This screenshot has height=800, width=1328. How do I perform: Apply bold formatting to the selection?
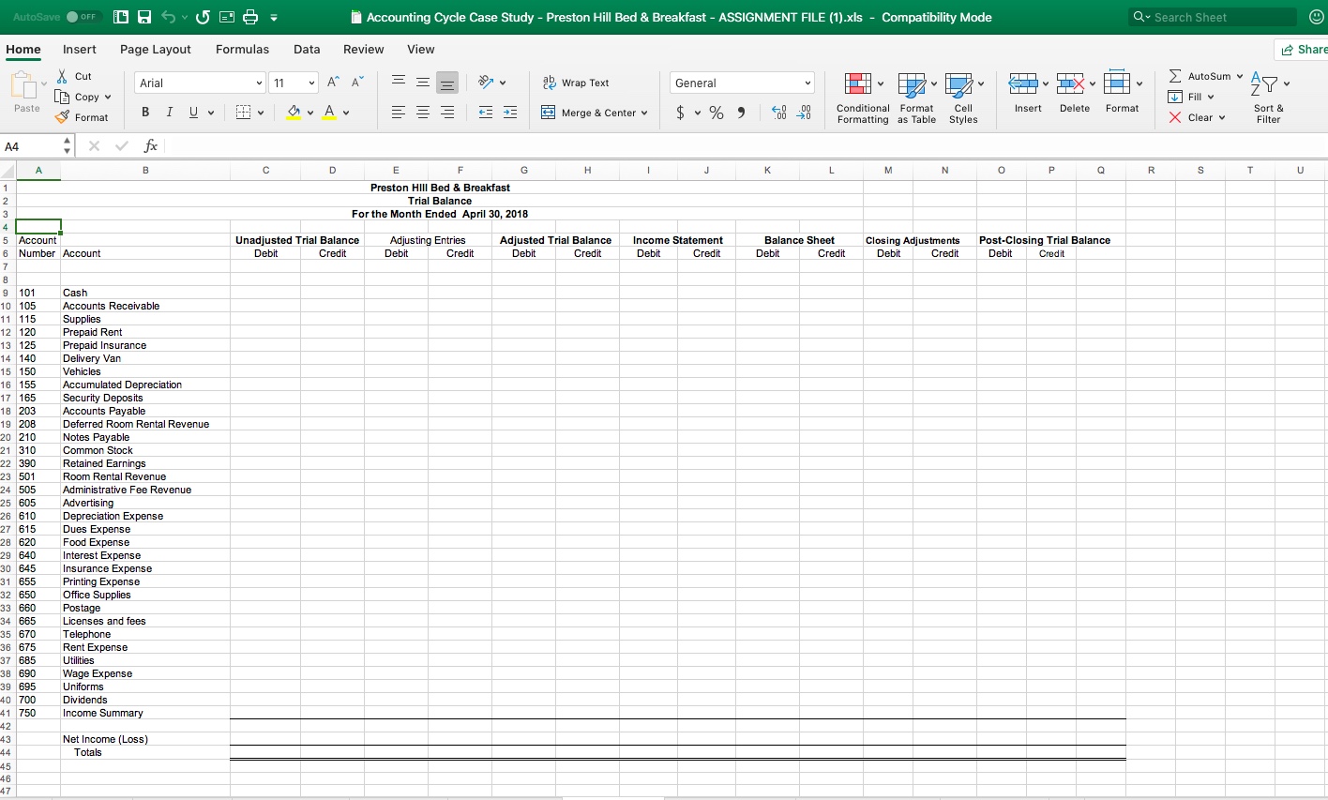(x=145, y=112)
